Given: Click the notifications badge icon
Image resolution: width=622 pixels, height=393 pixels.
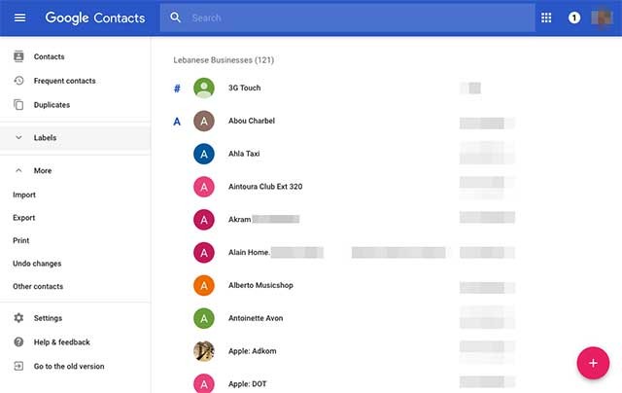Looking at the screenshot, I should [x=574, y=18].
